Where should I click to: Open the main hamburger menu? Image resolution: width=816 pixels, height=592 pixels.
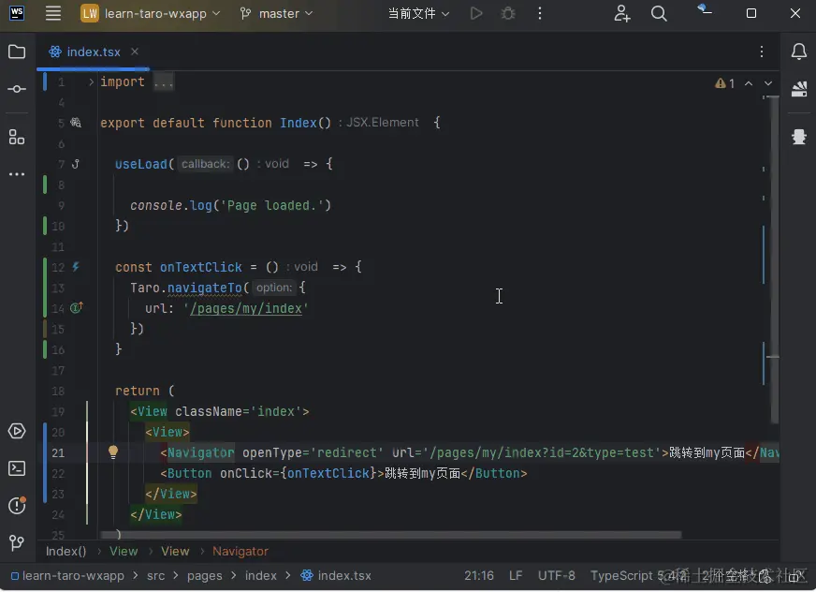tap(53, 13)
